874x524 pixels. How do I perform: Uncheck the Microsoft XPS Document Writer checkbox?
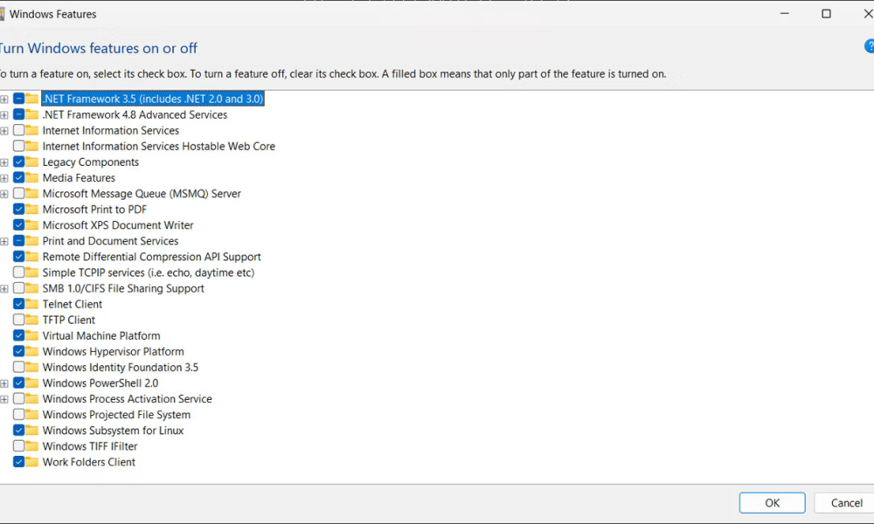click(x=18, y=225)
